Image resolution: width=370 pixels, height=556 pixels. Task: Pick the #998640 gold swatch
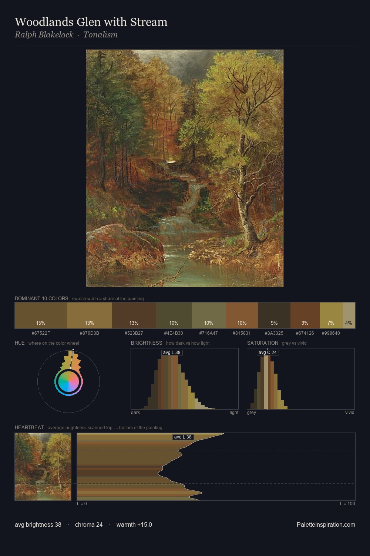coord(331,315)
